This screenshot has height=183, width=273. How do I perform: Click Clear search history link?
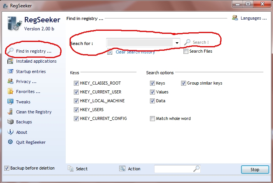[x=135, y=52]
